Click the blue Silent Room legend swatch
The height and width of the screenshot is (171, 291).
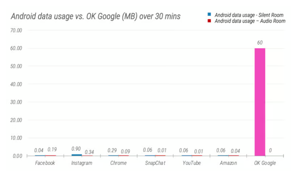coord(209,14)
